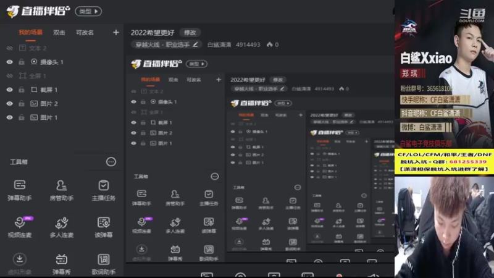The image size is (494, 278).
Task: Open 主播任务 in the largest nested preview copy
Action: [209, 198]
